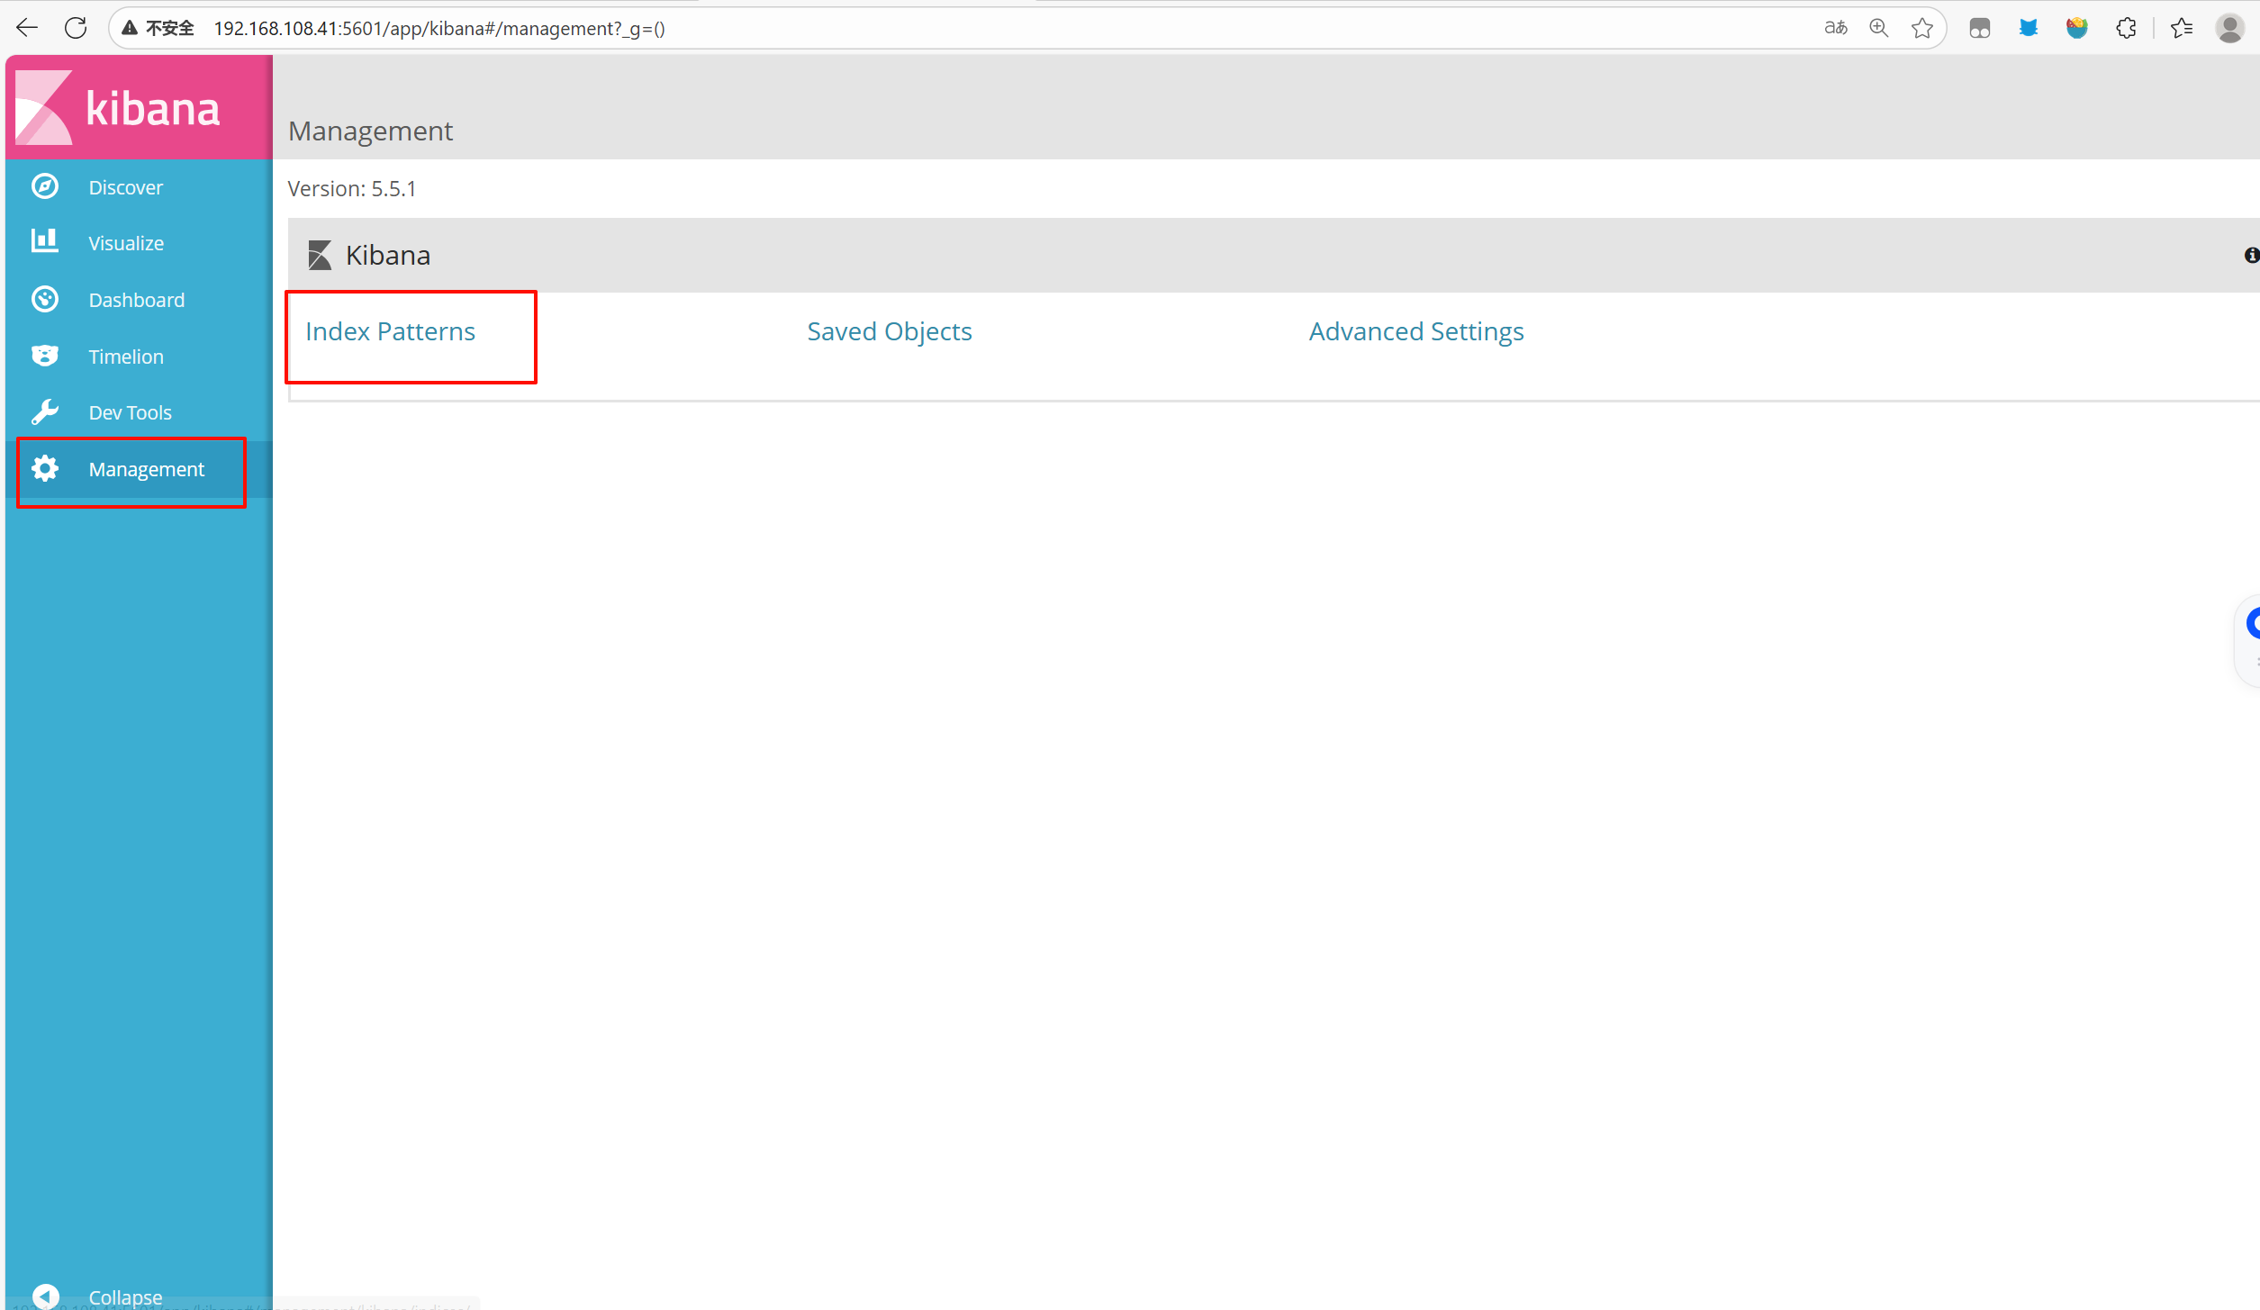This screenshot has width=2260, height=1310.
Task: Open the Index Patterns link
Action: [x=390, y=331]
